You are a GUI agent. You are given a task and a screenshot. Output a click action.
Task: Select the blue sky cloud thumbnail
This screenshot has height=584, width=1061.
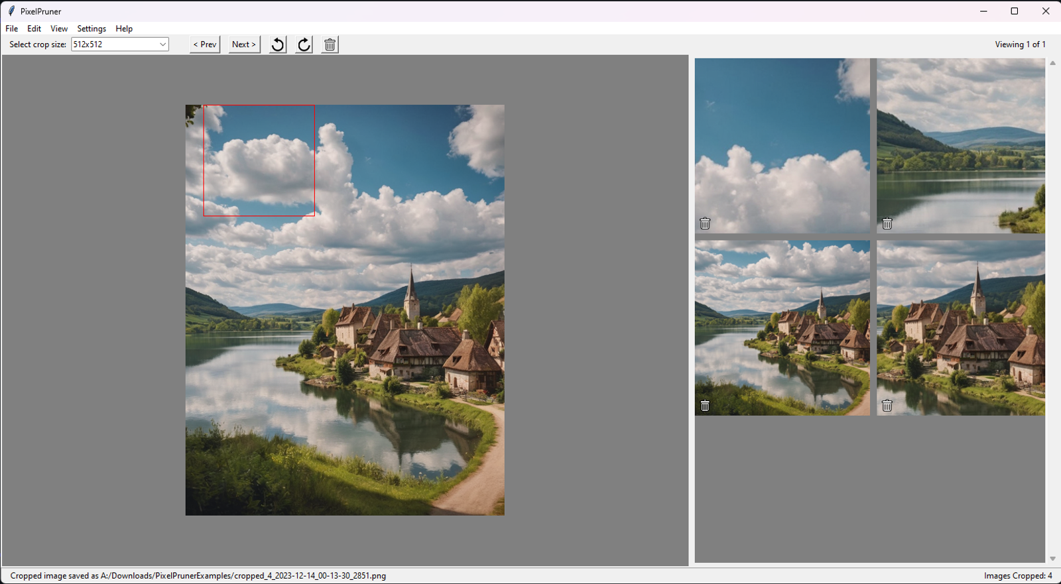coord(782,146)
